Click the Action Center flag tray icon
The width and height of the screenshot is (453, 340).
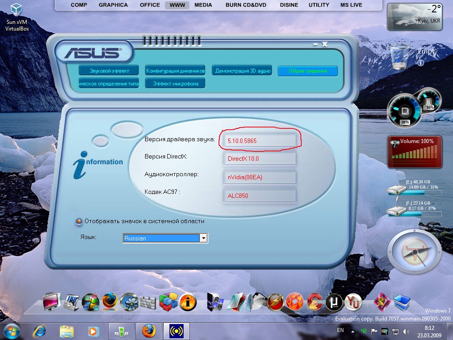pos(374,331)
